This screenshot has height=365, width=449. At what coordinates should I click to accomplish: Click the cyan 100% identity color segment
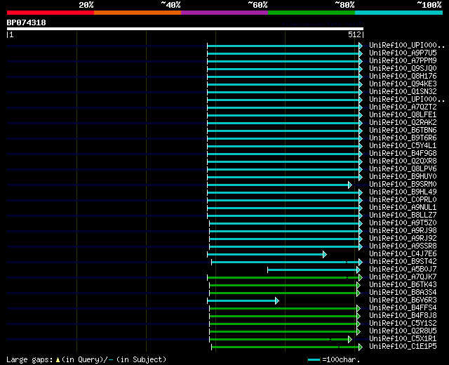pos(398,13)
